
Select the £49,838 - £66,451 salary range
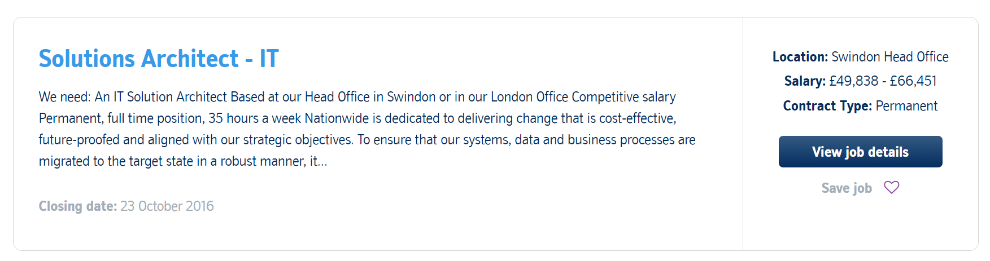(883, 81)
